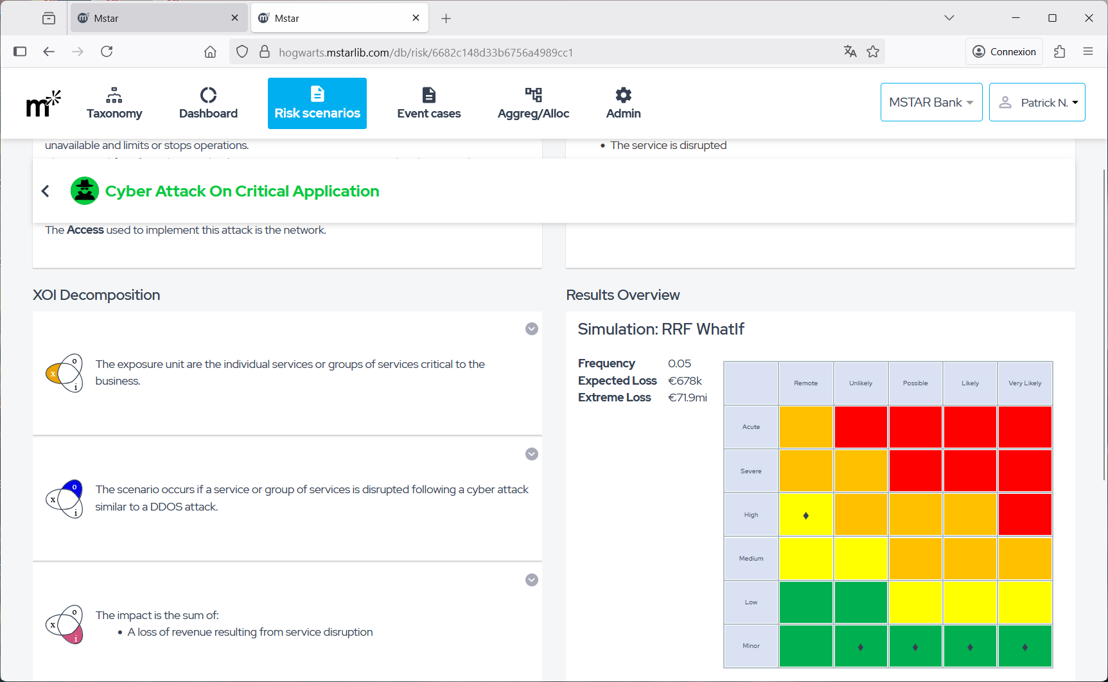Select the Low / Remote green cell
The height and width of the screenshot is (682, 1108).
coord(805,602)
